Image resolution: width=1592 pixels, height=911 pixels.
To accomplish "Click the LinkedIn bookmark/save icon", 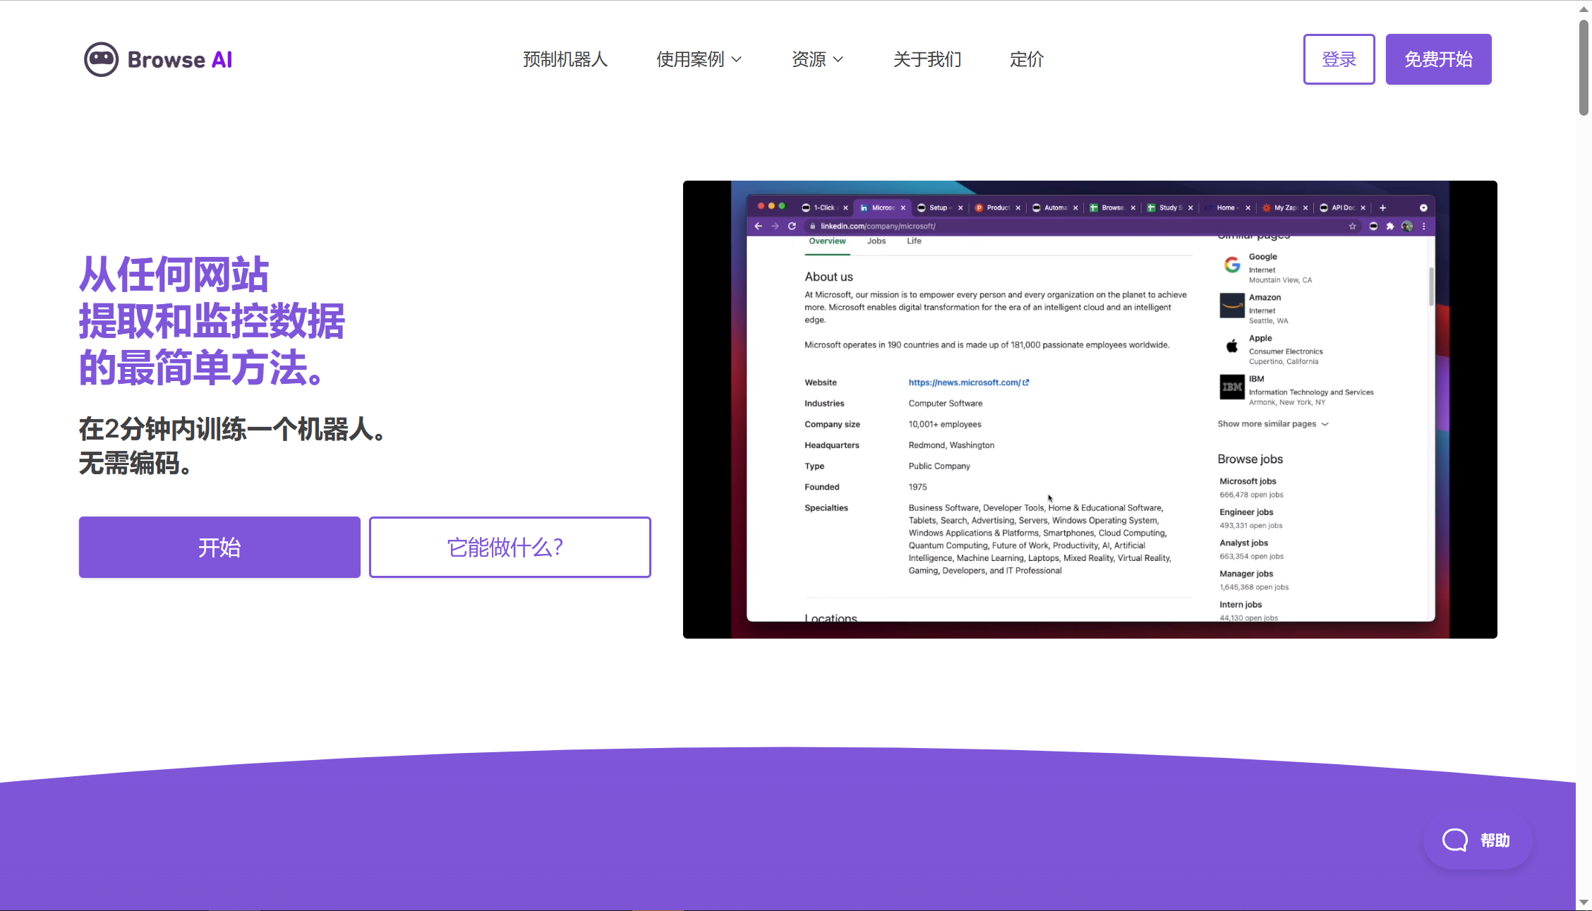I will point(1353,227).
